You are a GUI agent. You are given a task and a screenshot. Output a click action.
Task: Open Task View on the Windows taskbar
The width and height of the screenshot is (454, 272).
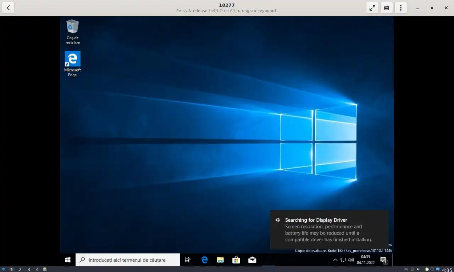pos(188,260)
